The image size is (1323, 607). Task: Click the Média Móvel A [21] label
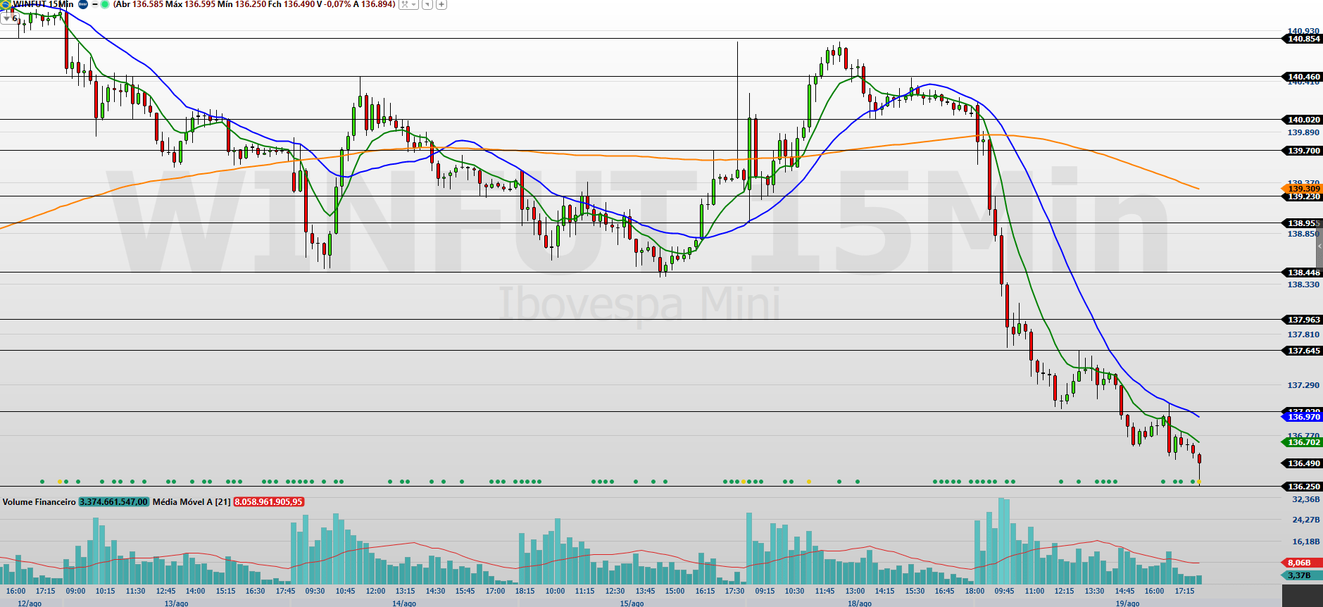192,502
